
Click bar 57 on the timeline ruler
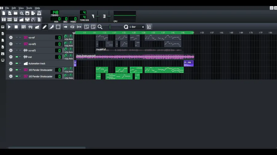pos(212,33)
